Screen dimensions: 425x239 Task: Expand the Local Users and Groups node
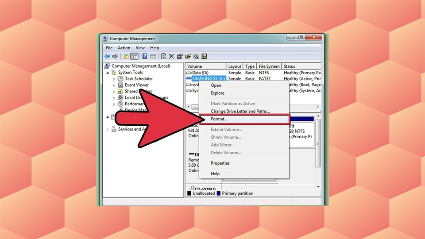point(114,98)
